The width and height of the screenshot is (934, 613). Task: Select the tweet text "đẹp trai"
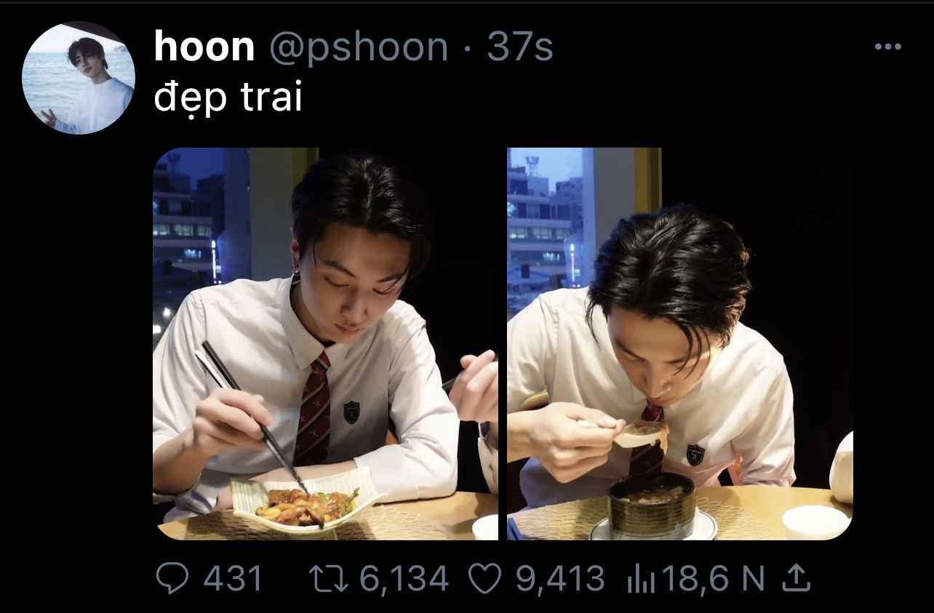[x=228, y=98]
